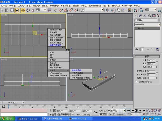
Task: Activate the Select and Scale tool
Action: [33, 10]
